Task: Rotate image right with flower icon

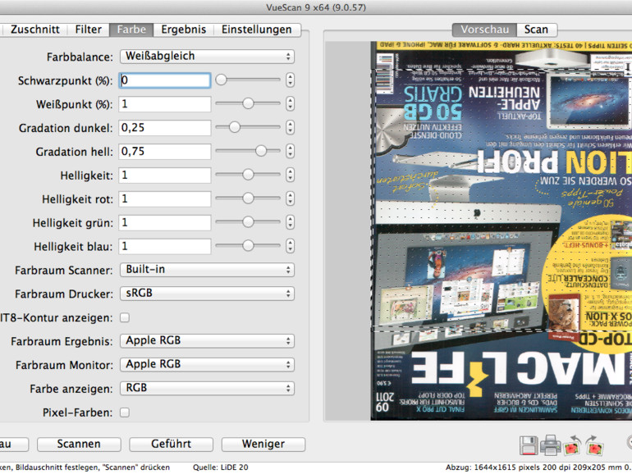Action: click(594, 445)
